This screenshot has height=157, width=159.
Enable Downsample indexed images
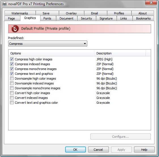(12, 83)
